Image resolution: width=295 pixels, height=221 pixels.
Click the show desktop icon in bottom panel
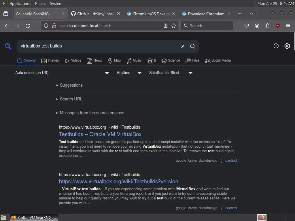point(3,218)
